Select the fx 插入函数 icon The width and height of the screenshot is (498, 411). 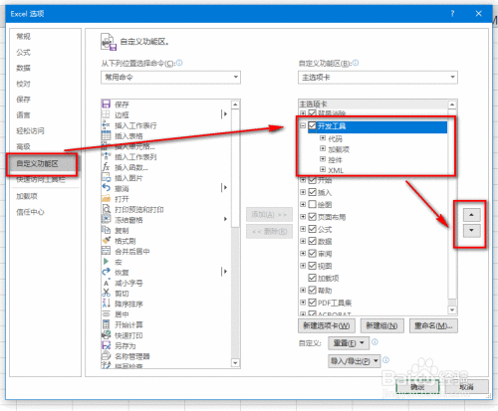[x=106, y=167]
